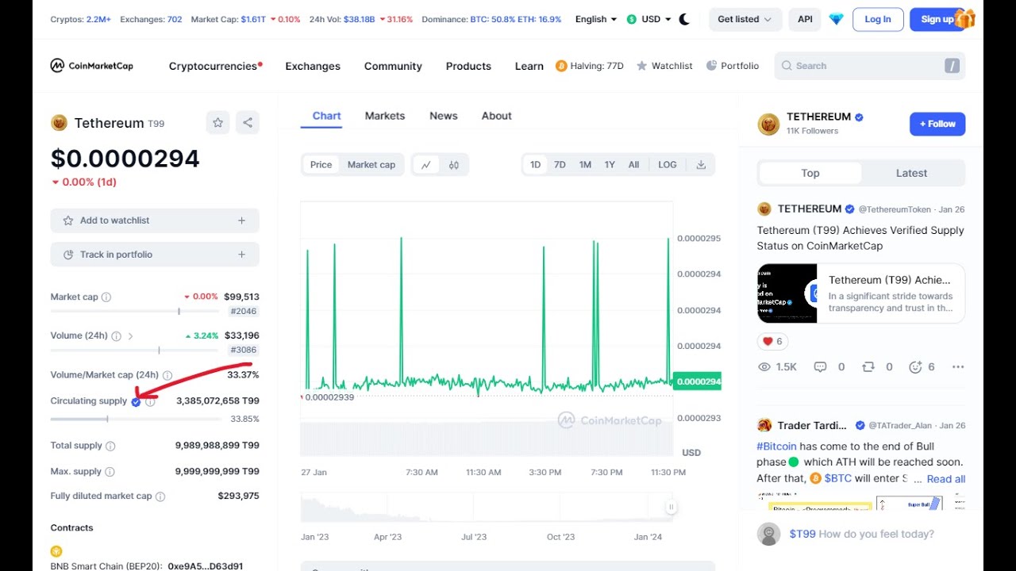The height and width of the screenshot is (571, 1016).
Task: Click the Log In button
Action: point(878,19)
